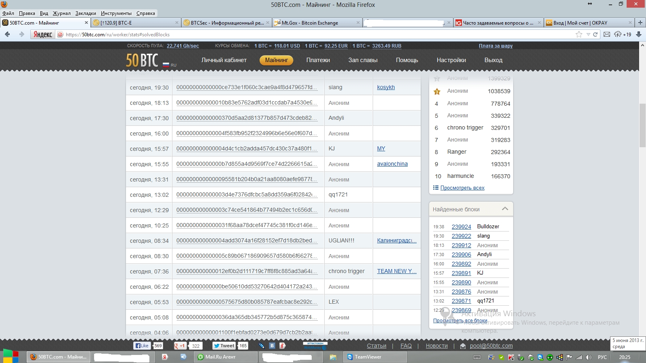Image resolution: width=646 pixels, height=363 pixels.
Task: Click the page vertical scrollbar thumb
Action: click(642, 125)
